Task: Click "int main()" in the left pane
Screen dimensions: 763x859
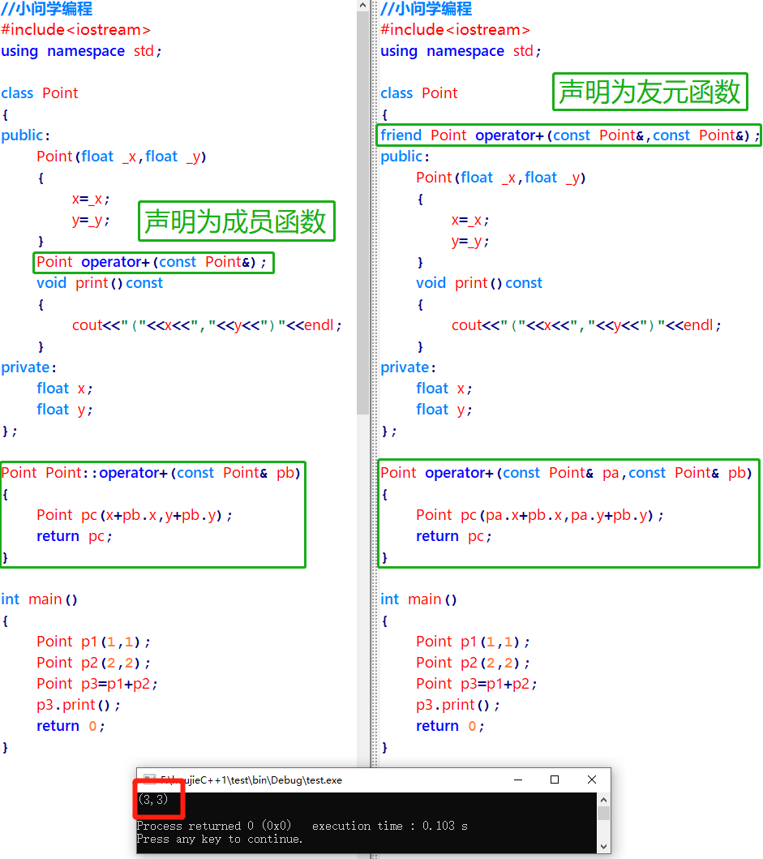Action: tap(39, 599)
